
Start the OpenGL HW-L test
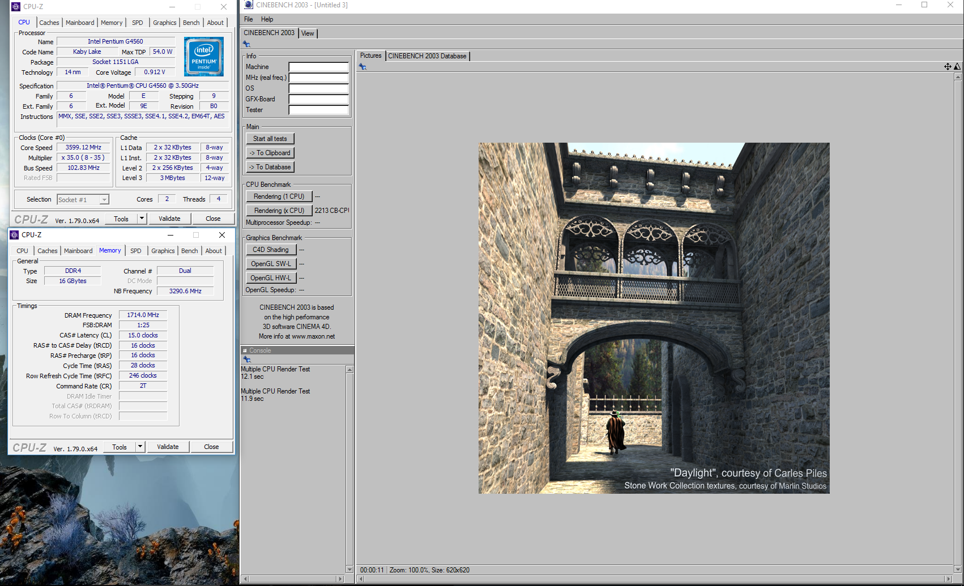pos(271,278)
